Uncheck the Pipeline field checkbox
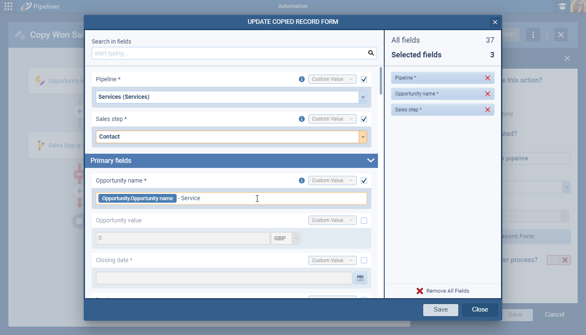Screen dimensions: 586x335 (364, 79)
